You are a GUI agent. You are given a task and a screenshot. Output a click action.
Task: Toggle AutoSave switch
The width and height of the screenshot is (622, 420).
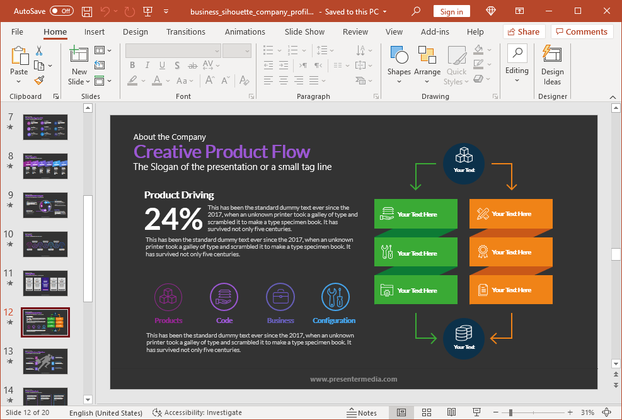[62, 11]
